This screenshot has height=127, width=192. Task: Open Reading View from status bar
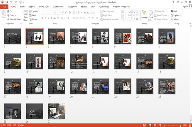click(155, 125)
